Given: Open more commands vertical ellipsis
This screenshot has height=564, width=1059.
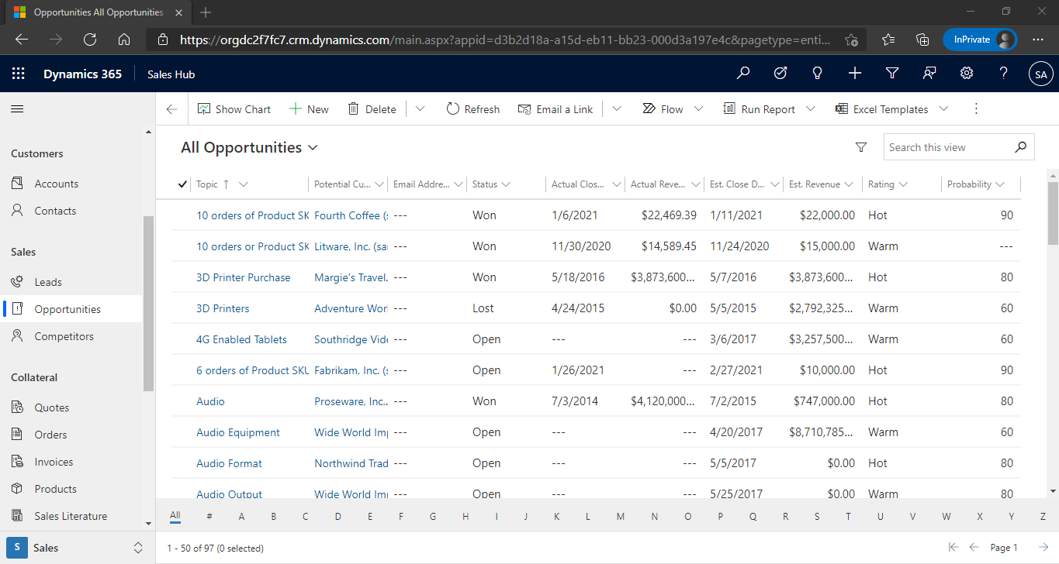Looking at the screenshot, I should pyautogui.click(x=977, y=109).
